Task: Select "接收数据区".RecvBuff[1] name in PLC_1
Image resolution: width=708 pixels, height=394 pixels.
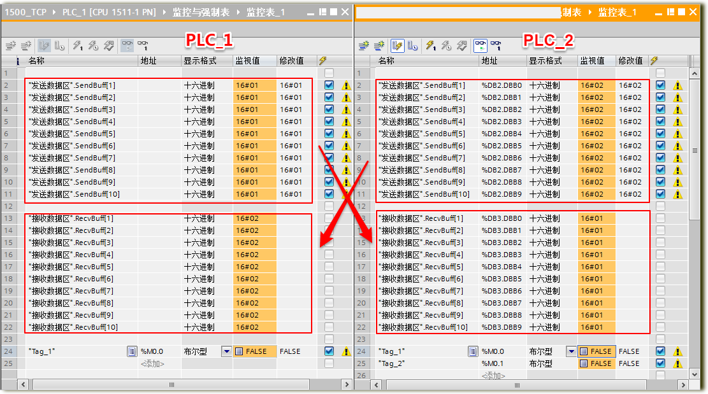Action: (x=71, y=218)
